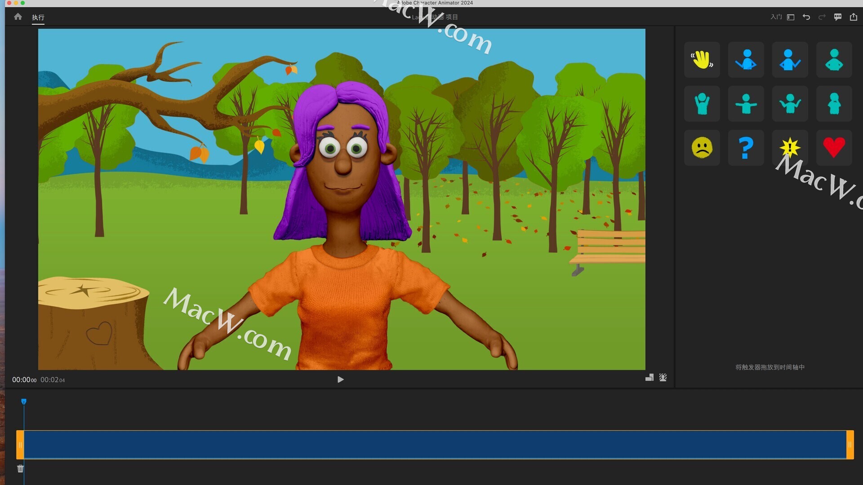Viewport: 863px width, 485px height.
Task: Trigger the teal figure with arms outstretched
Action: tap(746, 104)
